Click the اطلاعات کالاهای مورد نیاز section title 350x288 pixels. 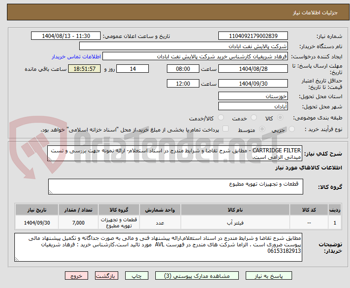[308, 168]
